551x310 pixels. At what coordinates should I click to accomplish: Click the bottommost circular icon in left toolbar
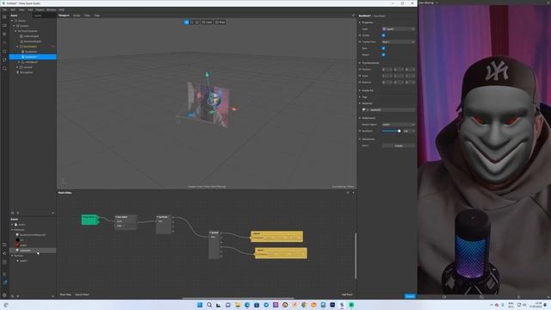tap(4, 295)
